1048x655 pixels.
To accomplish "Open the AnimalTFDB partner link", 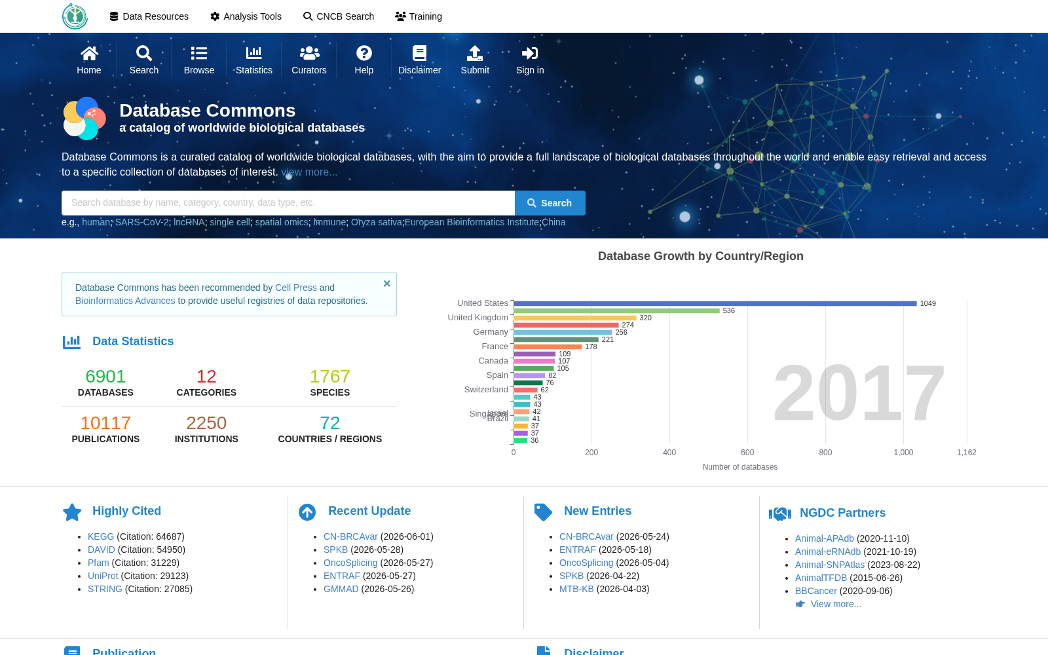I will (x=821, y=578).
